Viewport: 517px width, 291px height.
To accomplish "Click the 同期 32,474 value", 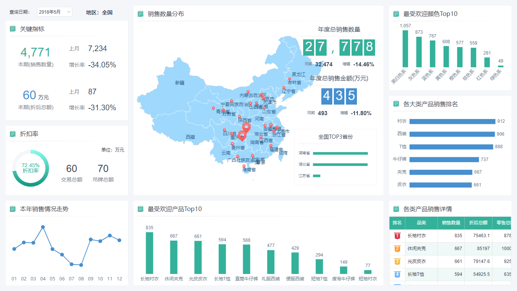I will 324,64.
